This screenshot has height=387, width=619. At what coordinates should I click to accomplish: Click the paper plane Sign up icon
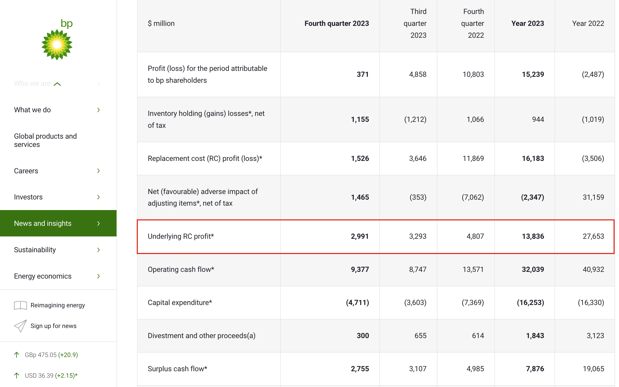coord(20,326)
